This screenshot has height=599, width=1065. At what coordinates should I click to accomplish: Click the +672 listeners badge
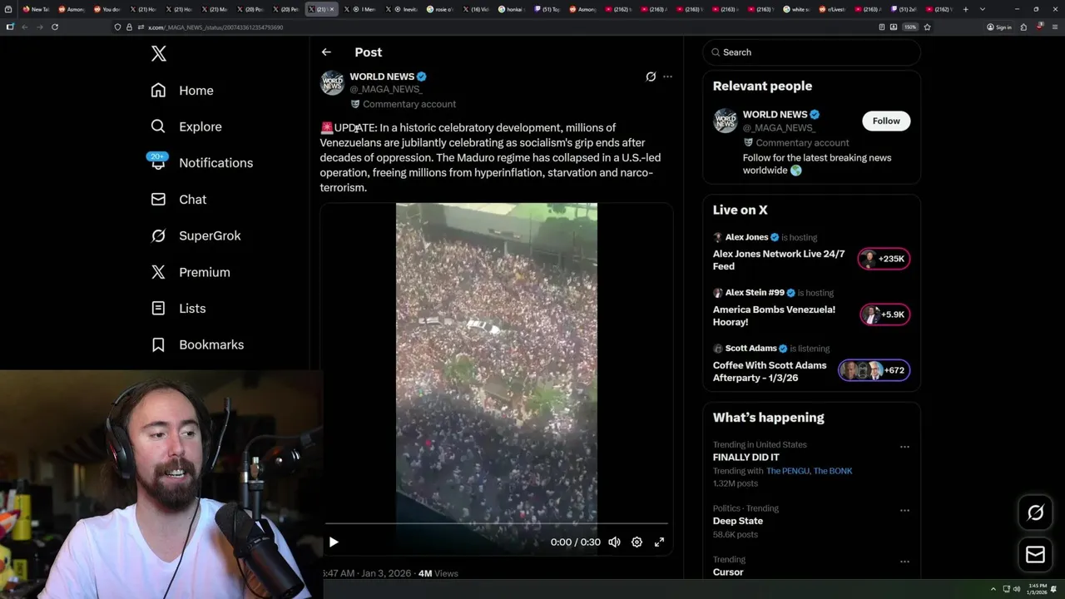point(874,370)
